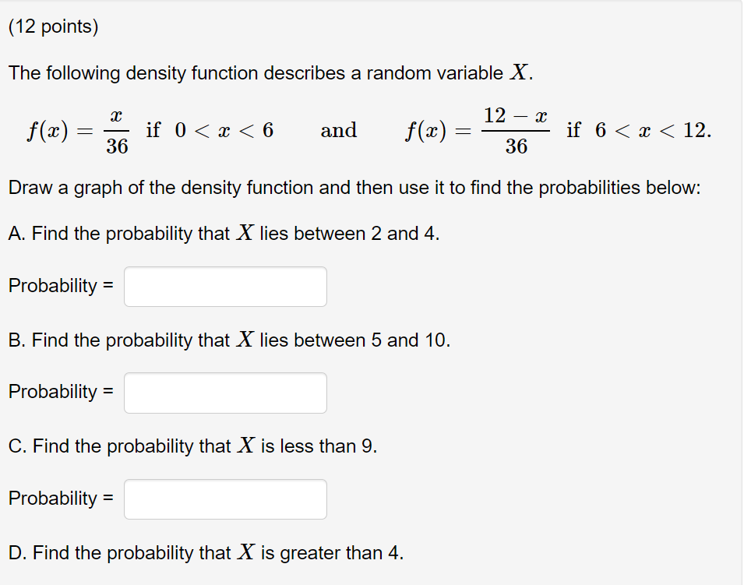Select the Probability input under question A

224,287
